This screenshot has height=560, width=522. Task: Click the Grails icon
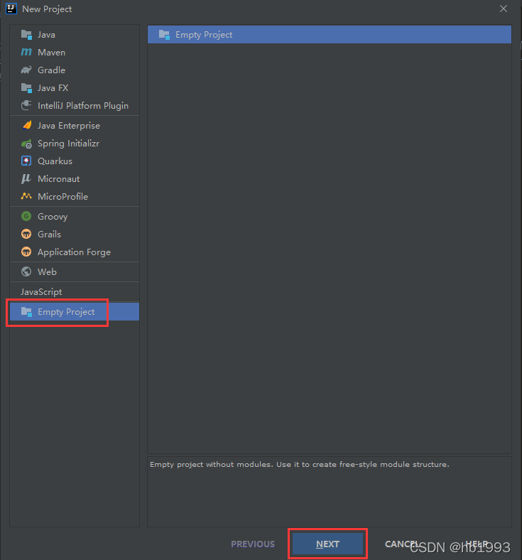(x=26, y=235)
